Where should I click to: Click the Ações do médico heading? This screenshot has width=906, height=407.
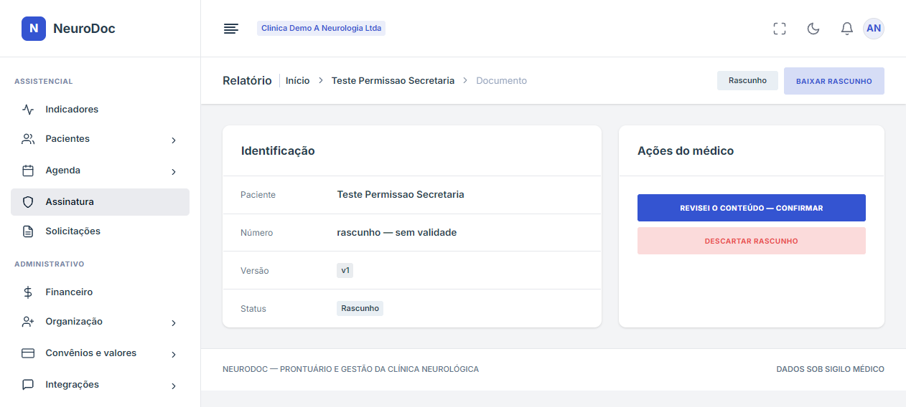686,151
